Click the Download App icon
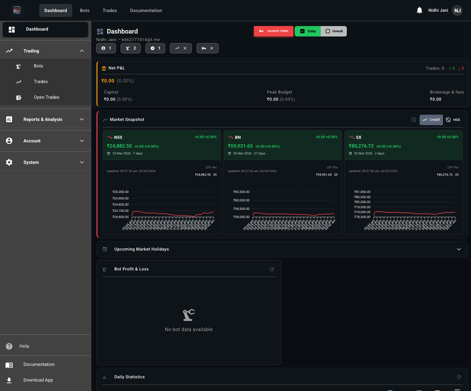This screenshot has height=391, width=471. click(x=9, y=380)
